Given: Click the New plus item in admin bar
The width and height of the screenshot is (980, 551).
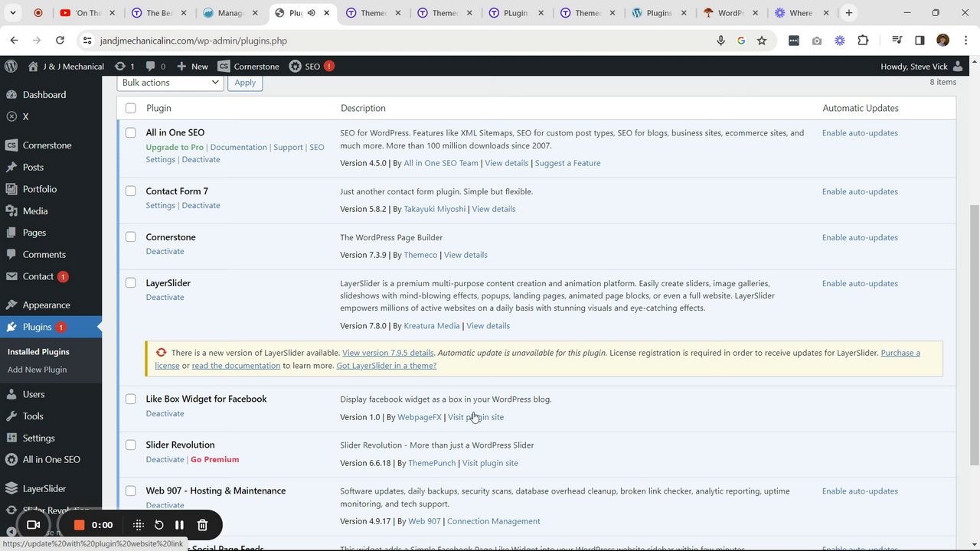Looking at the screenshot, I should (192, 67).
